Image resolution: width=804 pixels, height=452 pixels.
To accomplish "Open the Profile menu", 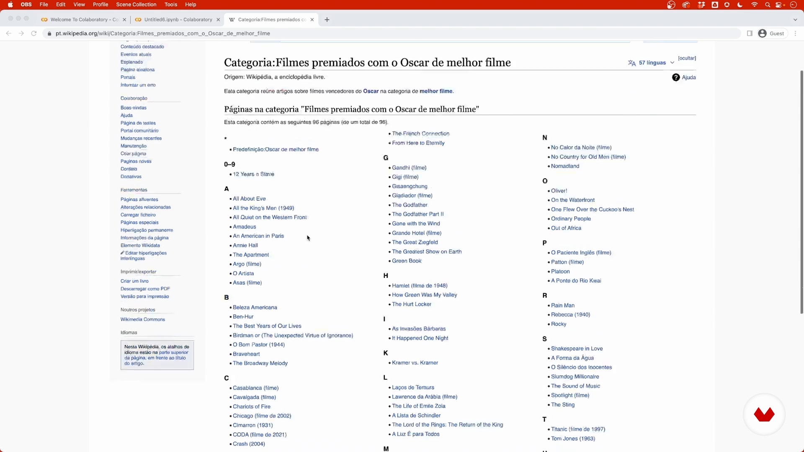I will 100,5.
